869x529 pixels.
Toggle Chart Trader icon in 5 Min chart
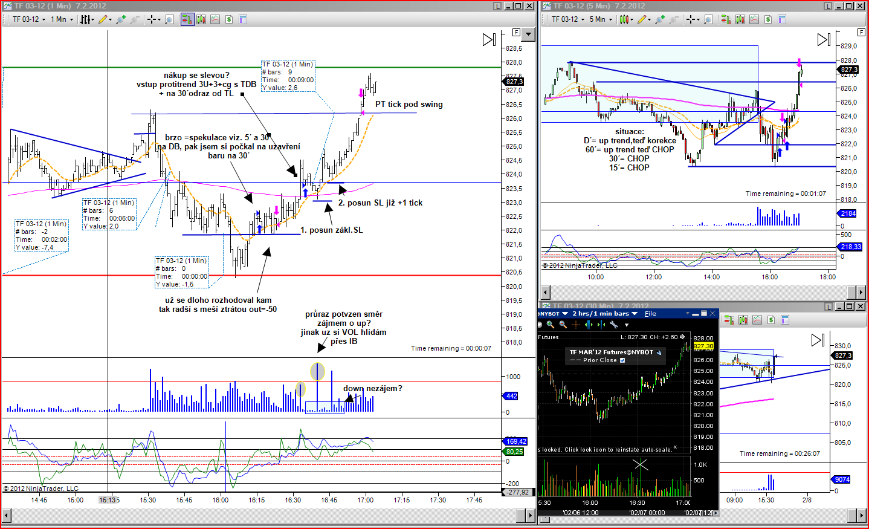coord(726,19)
